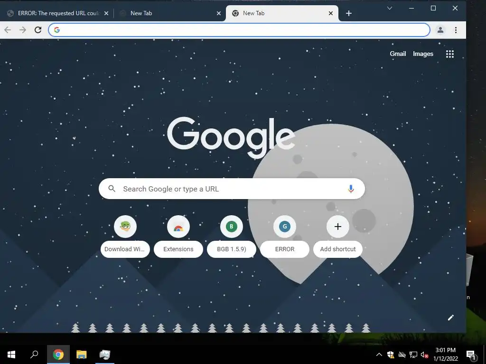
Task: Open the third pinned taskbar application
Action: pos(105,355)
